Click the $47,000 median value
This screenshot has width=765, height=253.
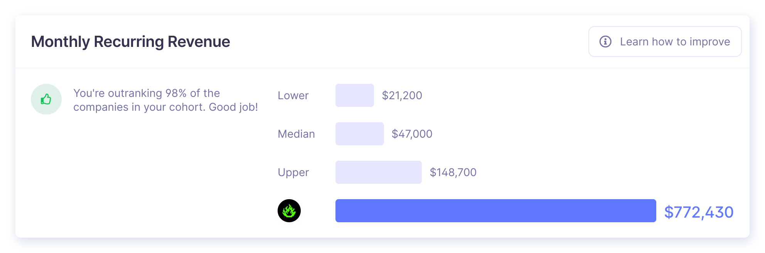(412, 134)
